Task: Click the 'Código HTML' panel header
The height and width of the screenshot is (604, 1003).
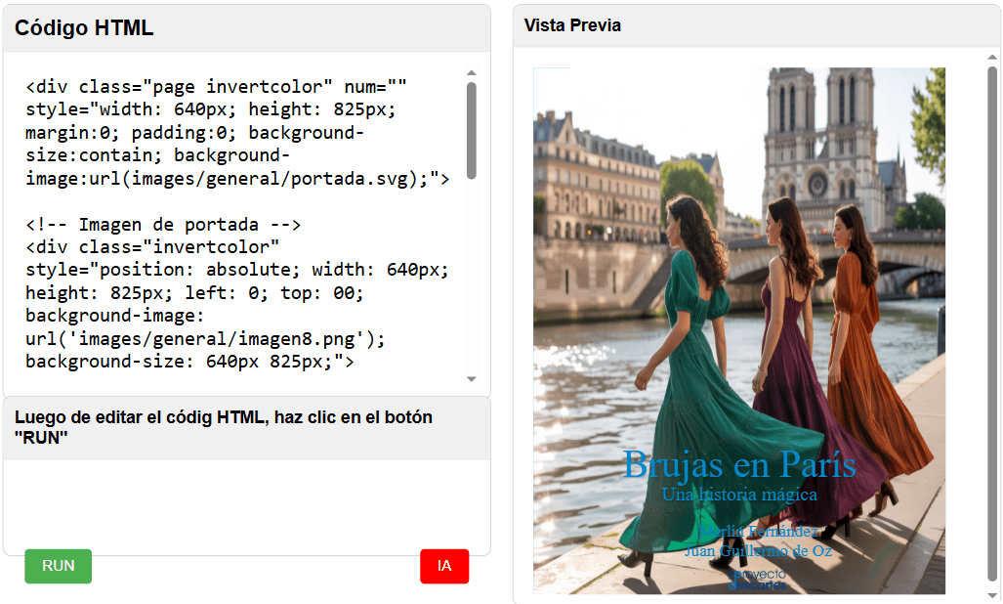Action: point(84,28)
